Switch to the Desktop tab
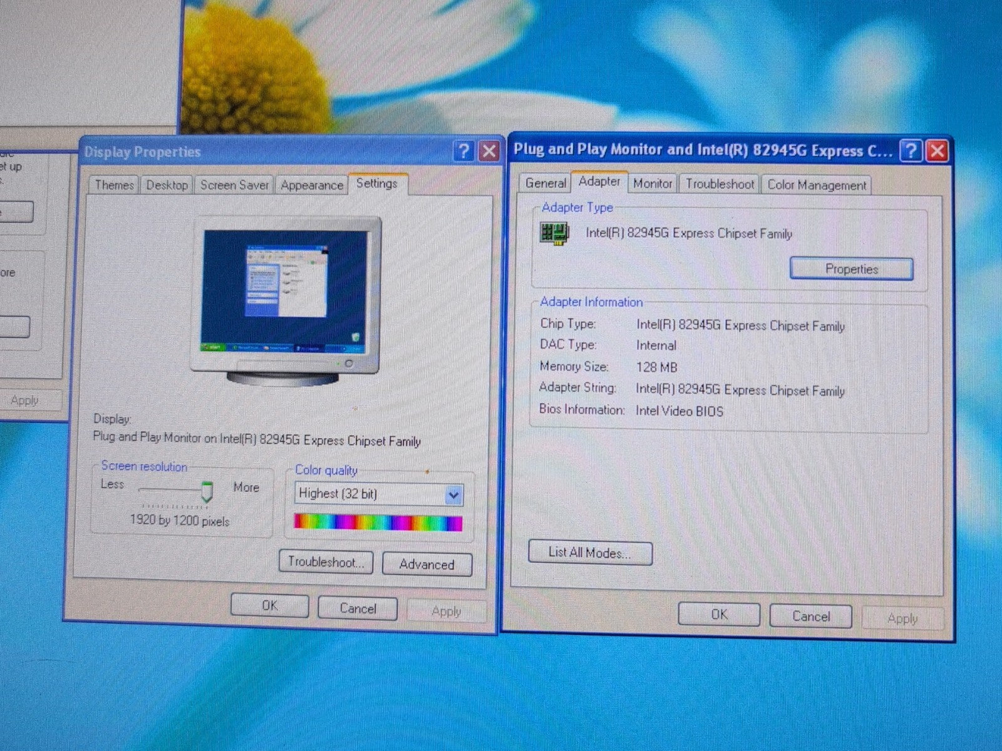 click(x=167, y=185)
